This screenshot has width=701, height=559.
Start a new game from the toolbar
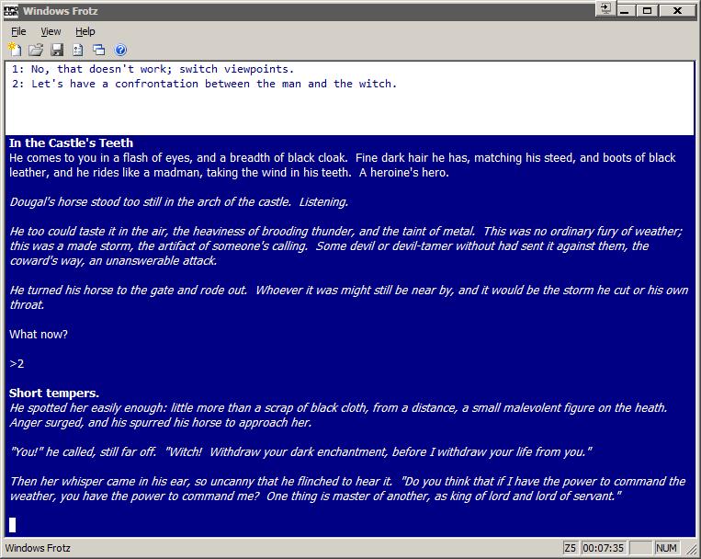[15, 50]
